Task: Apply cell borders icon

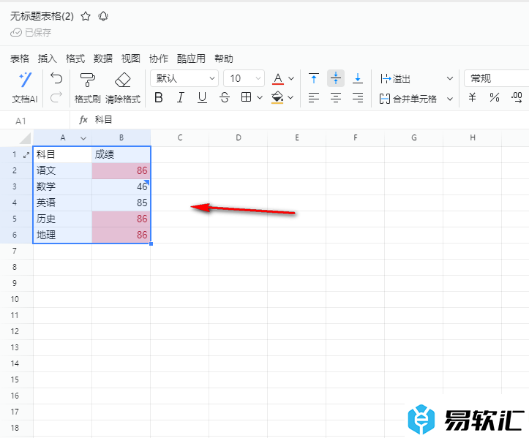Action: click(247, 97)
